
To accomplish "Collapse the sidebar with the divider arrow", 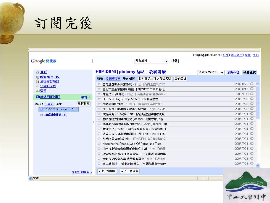I will [94, 122].
